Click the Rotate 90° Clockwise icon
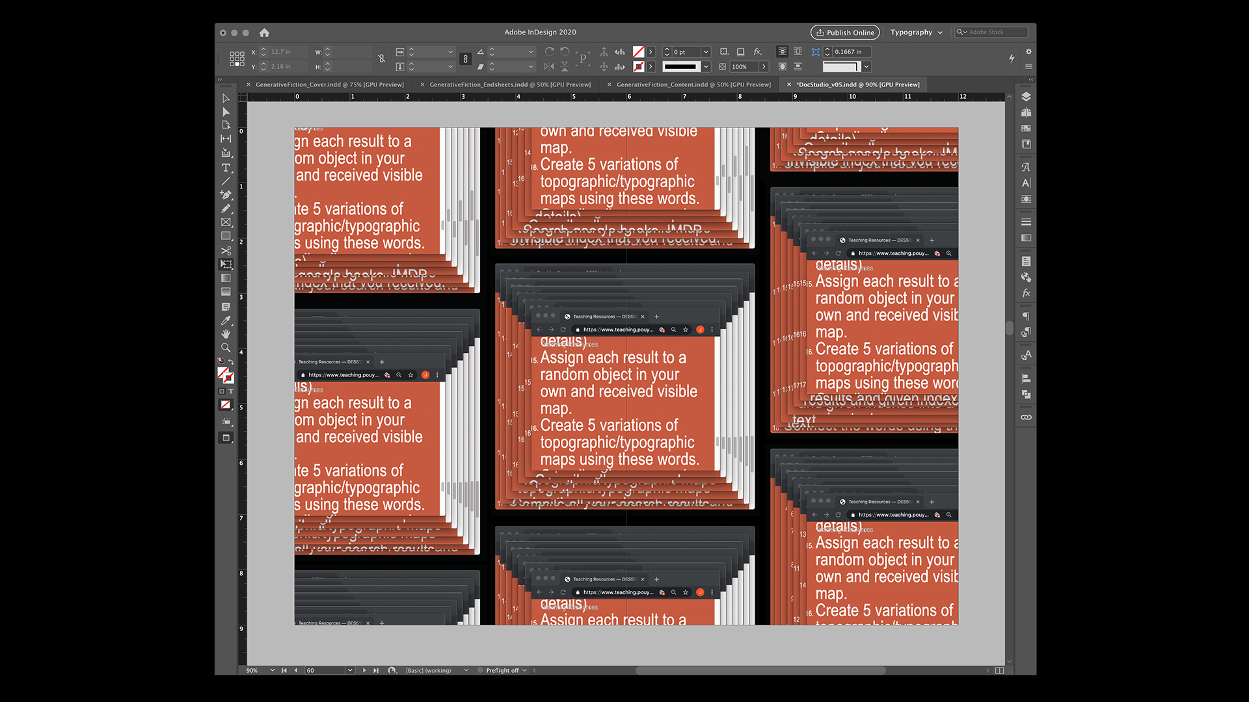The width and height of the screenshot is (1249, 702). (550, 51)
